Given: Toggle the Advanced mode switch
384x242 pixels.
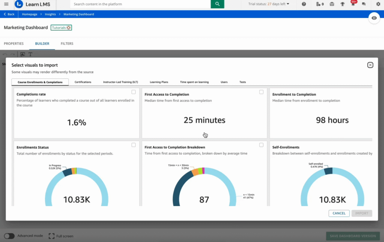Looking at the screenshot, I should coord(9,236).
